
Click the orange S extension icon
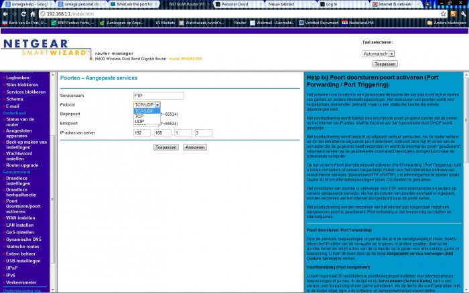[x=454, y=14]
